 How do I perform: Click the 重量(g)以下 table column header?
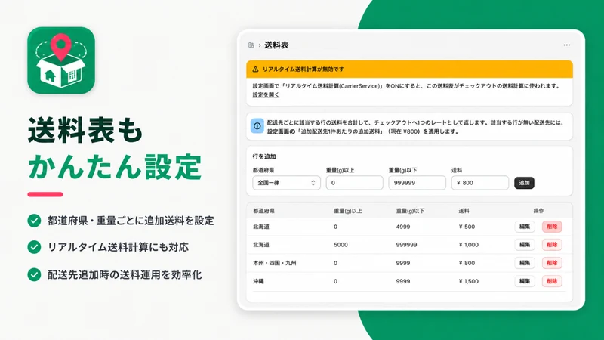click(410, 211)
